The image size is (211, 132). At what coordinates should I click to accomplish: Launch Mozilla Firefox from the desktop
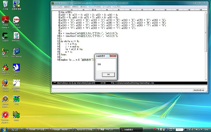coord(5,86)
